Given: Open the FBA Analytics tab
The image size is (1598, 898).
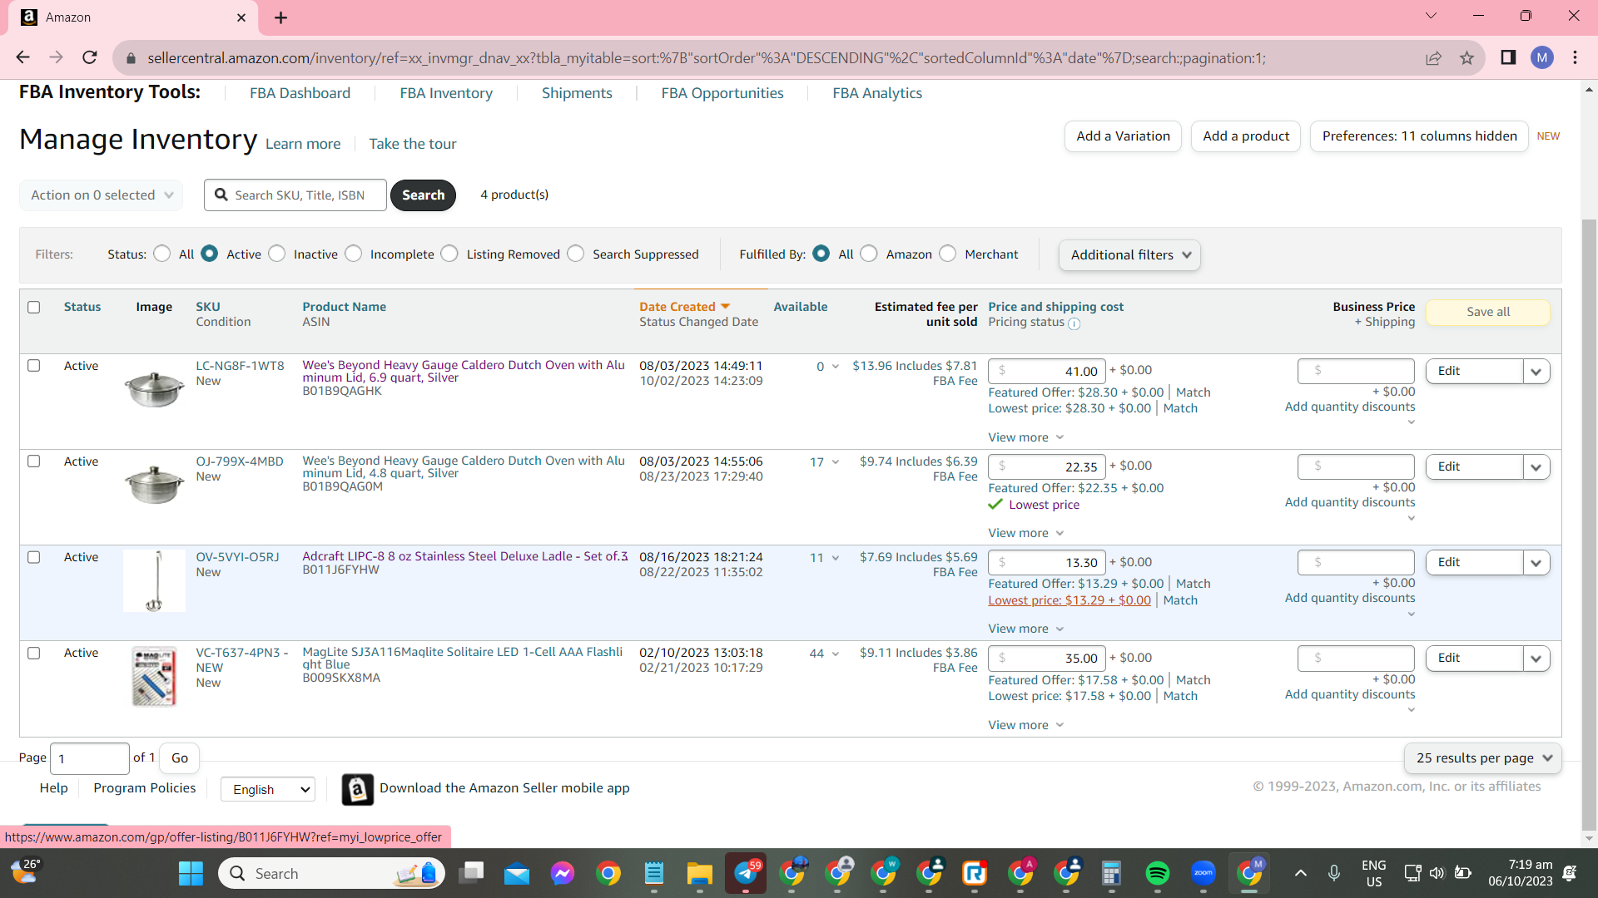Looking at the screenshot, I should [x=877, y=93].
